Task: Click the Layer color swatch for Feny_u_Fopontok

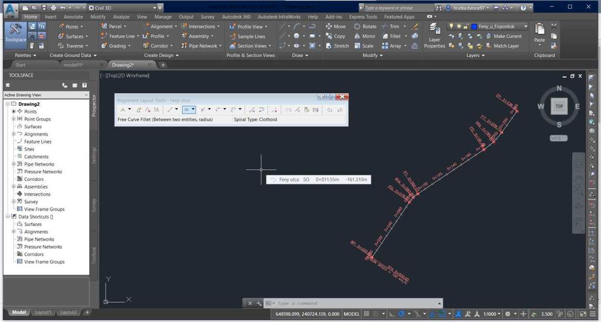Action: (x=474, y=26)
